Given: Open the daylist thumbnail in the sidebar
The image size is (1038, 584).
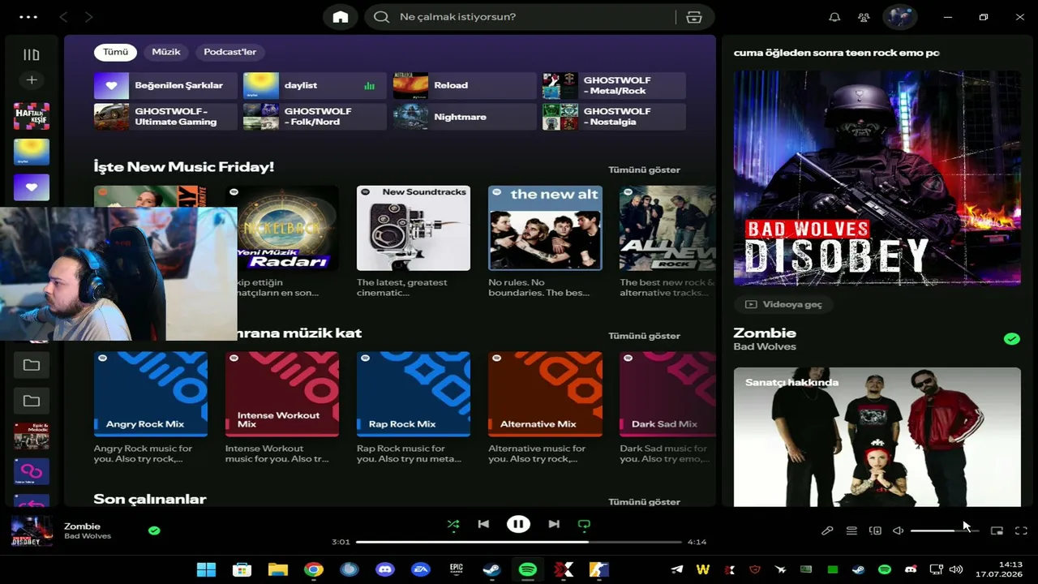Looking at the screenshot, I should tap(32, 152).
